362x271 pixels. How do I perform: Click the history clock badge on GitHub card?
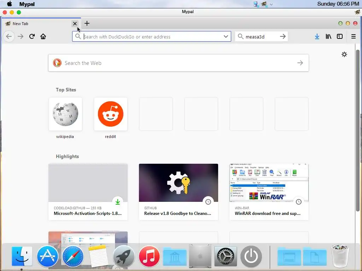[x=208, y=201]
